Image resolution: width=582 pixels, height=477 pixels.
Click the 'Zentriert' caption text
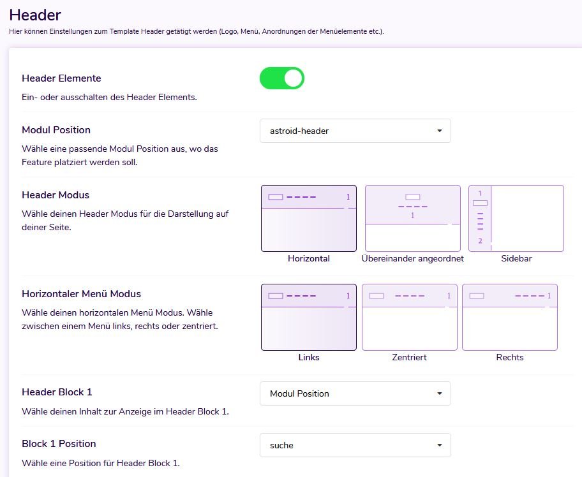click(409, 358)
